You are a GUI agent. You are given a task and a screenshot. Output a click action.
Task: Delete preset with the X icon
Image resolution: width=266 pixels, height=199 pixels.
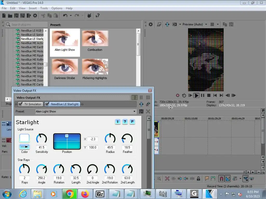148,111
